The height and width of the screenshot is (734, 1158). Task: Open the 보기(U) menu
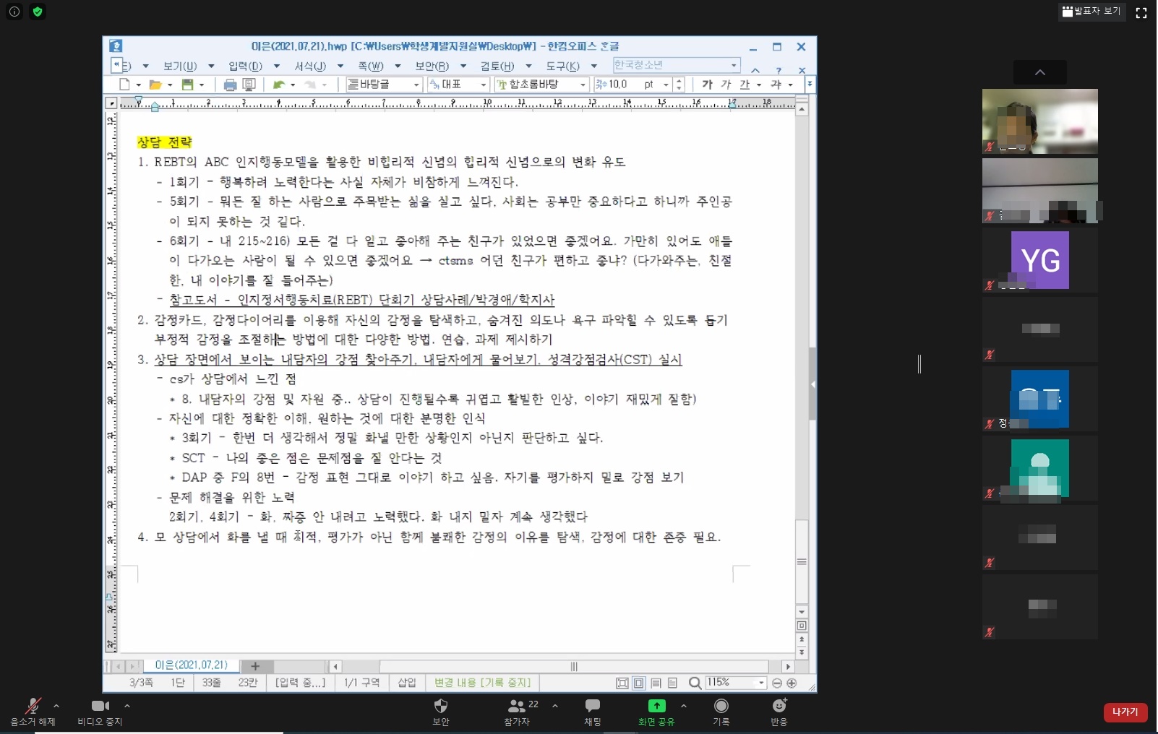point(180,66)
